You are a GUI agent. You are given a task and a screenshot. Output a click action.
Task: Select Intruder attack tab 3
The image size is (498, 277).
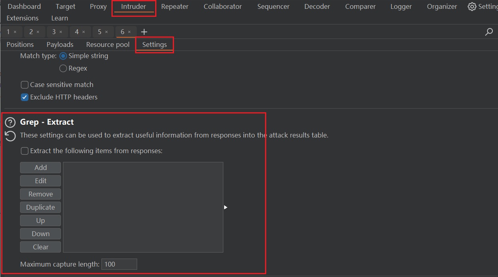(54, 32)
